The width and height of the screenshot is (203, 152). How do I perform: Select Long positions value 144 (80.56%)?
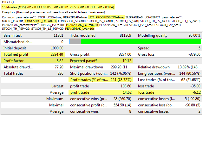click(190, 73)
